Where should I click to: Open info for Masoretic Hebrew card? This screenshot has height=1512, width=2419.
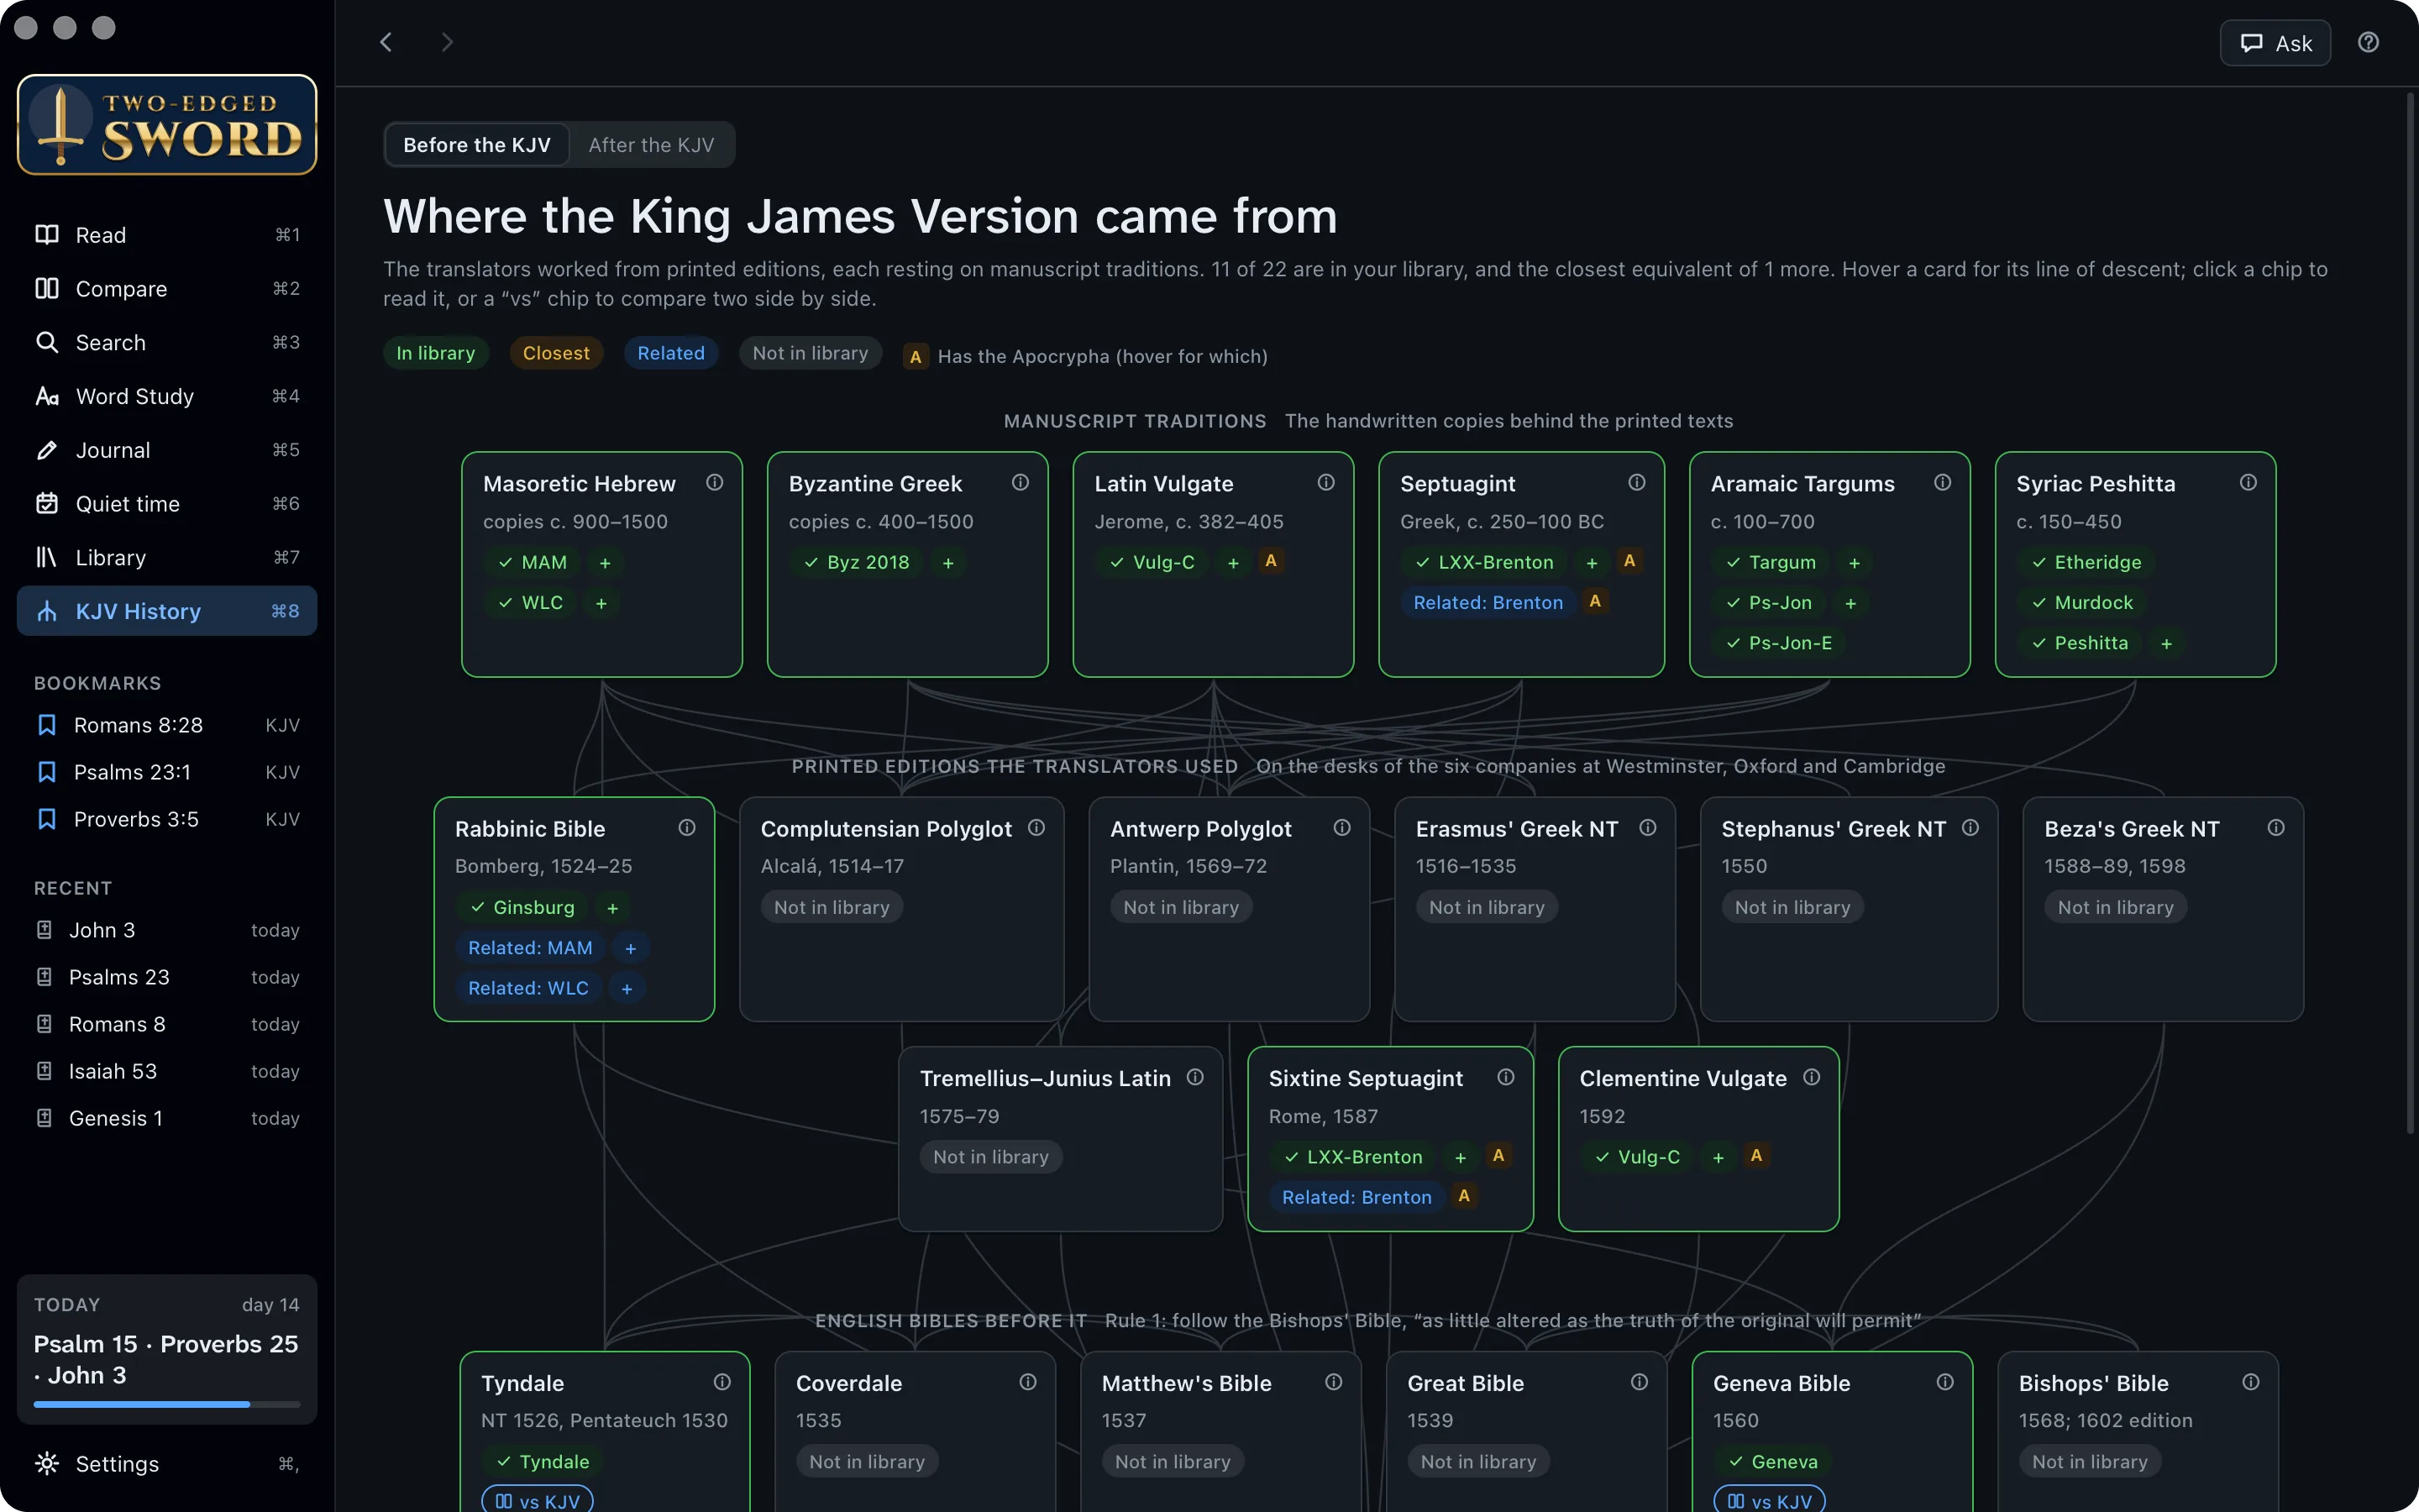(715, 483)
